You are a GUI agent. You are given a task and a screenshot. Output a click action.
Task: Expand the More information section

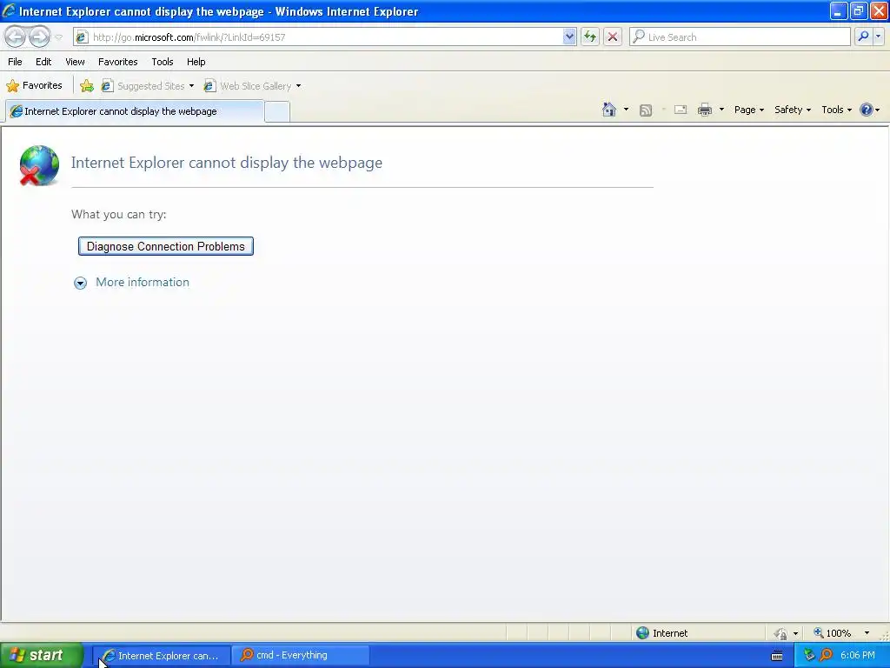(81, 283)
